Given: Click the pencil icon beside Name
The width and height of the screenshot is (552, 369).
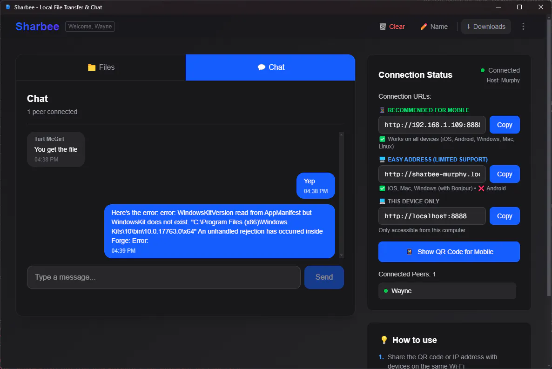Looking at the screenshot, I should coord(424,27).
